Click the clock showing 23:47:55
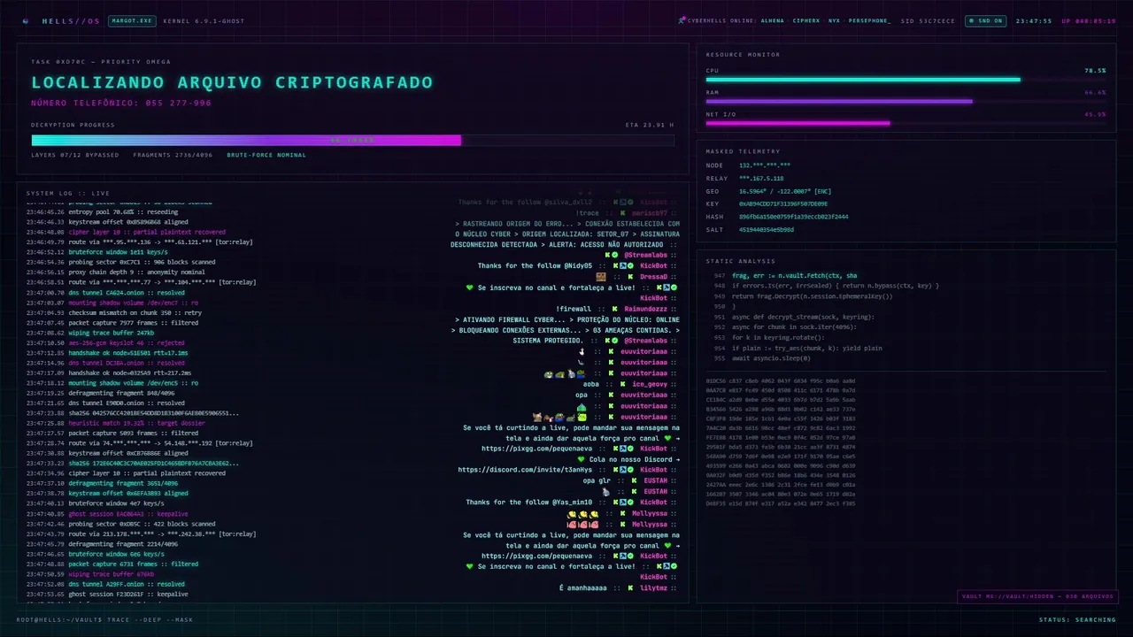The image size is (1133, 637). pyautogui.click(x=1034, y=20)
